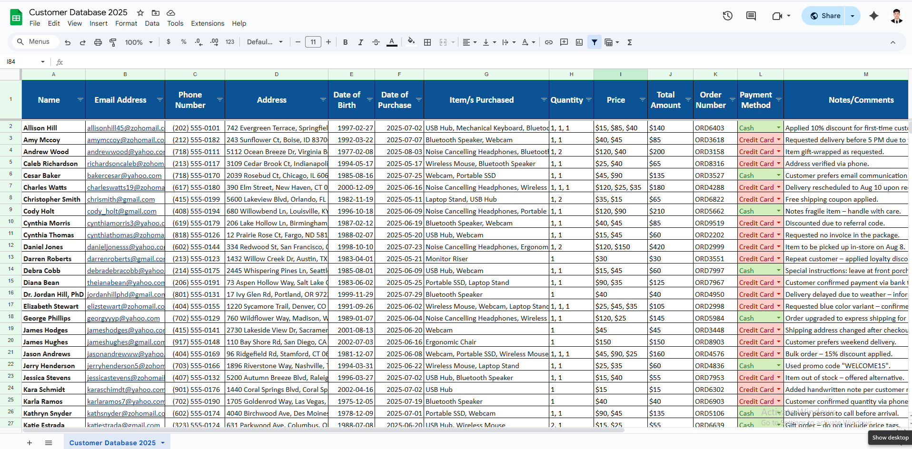912x449 pixels.
Task: Open Payment Method dropdown for Allison Hill row
Action: point(779,128)
